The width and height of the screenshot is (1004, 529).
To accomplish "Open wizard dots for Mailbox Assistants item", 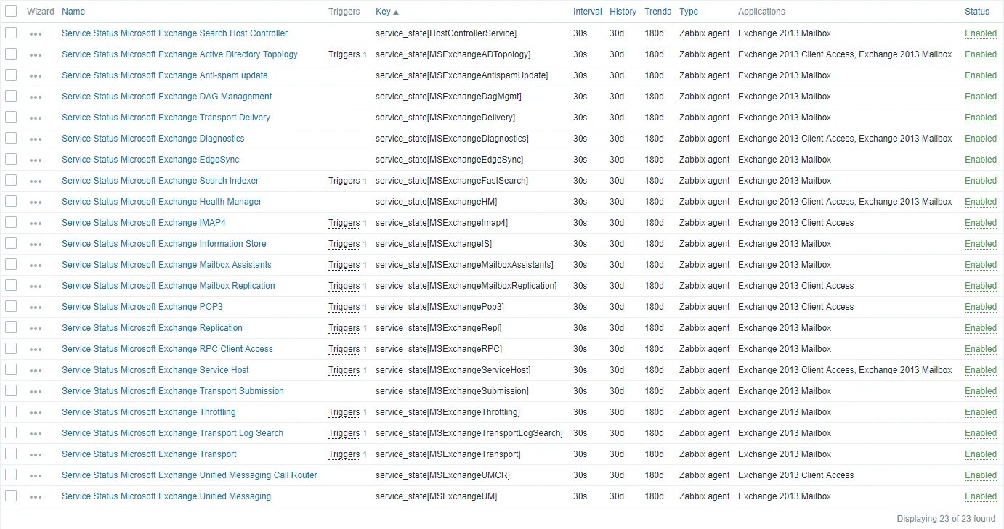I will (x=36, y=266).
